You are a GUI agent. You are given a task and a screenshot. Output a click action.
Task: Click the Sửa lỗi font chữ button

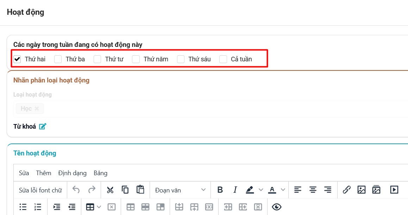(40, 190)
